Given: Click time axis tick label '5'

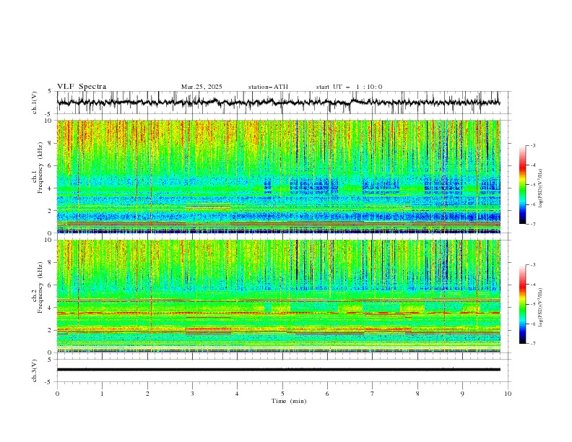Looking at the screenshot, I should [282, 394].
